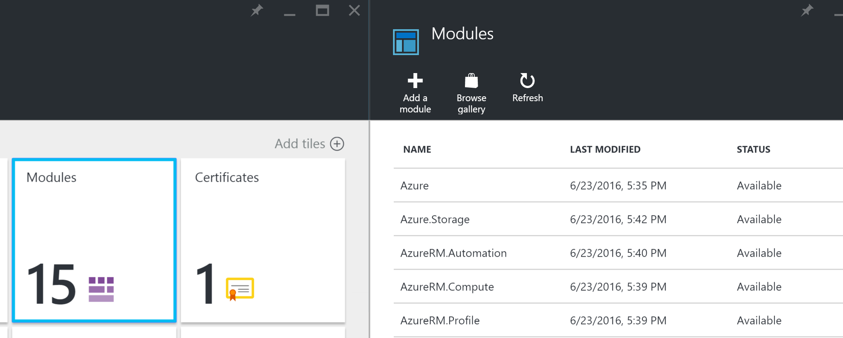Image resolution: width=843 pixels, height=338 pixels.
Task: Click the LAST MODIFIED column header
Action: [x=605, y=149]
